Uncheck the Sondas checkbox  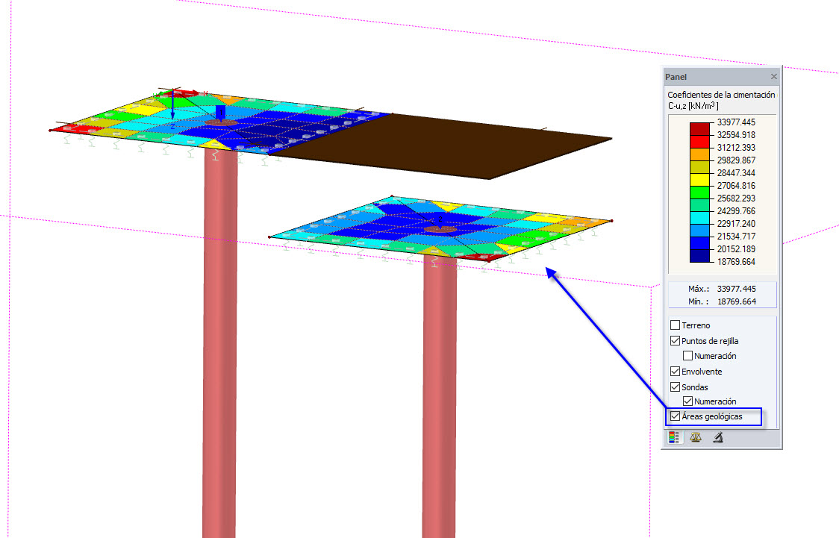tap(676, 387)
